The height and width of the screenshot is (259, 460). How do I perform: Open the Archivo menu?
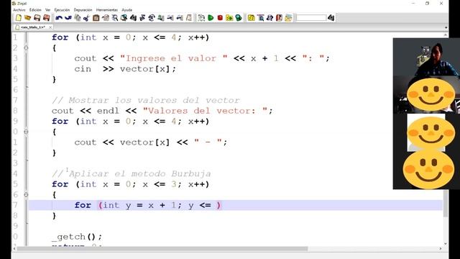19,9
